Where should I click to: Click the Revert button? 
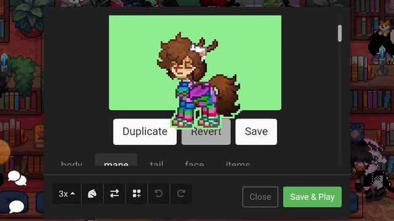206,132
